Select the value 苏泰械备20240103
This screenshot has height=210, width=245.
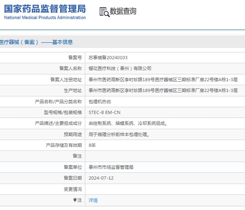(x=108, y=58)
